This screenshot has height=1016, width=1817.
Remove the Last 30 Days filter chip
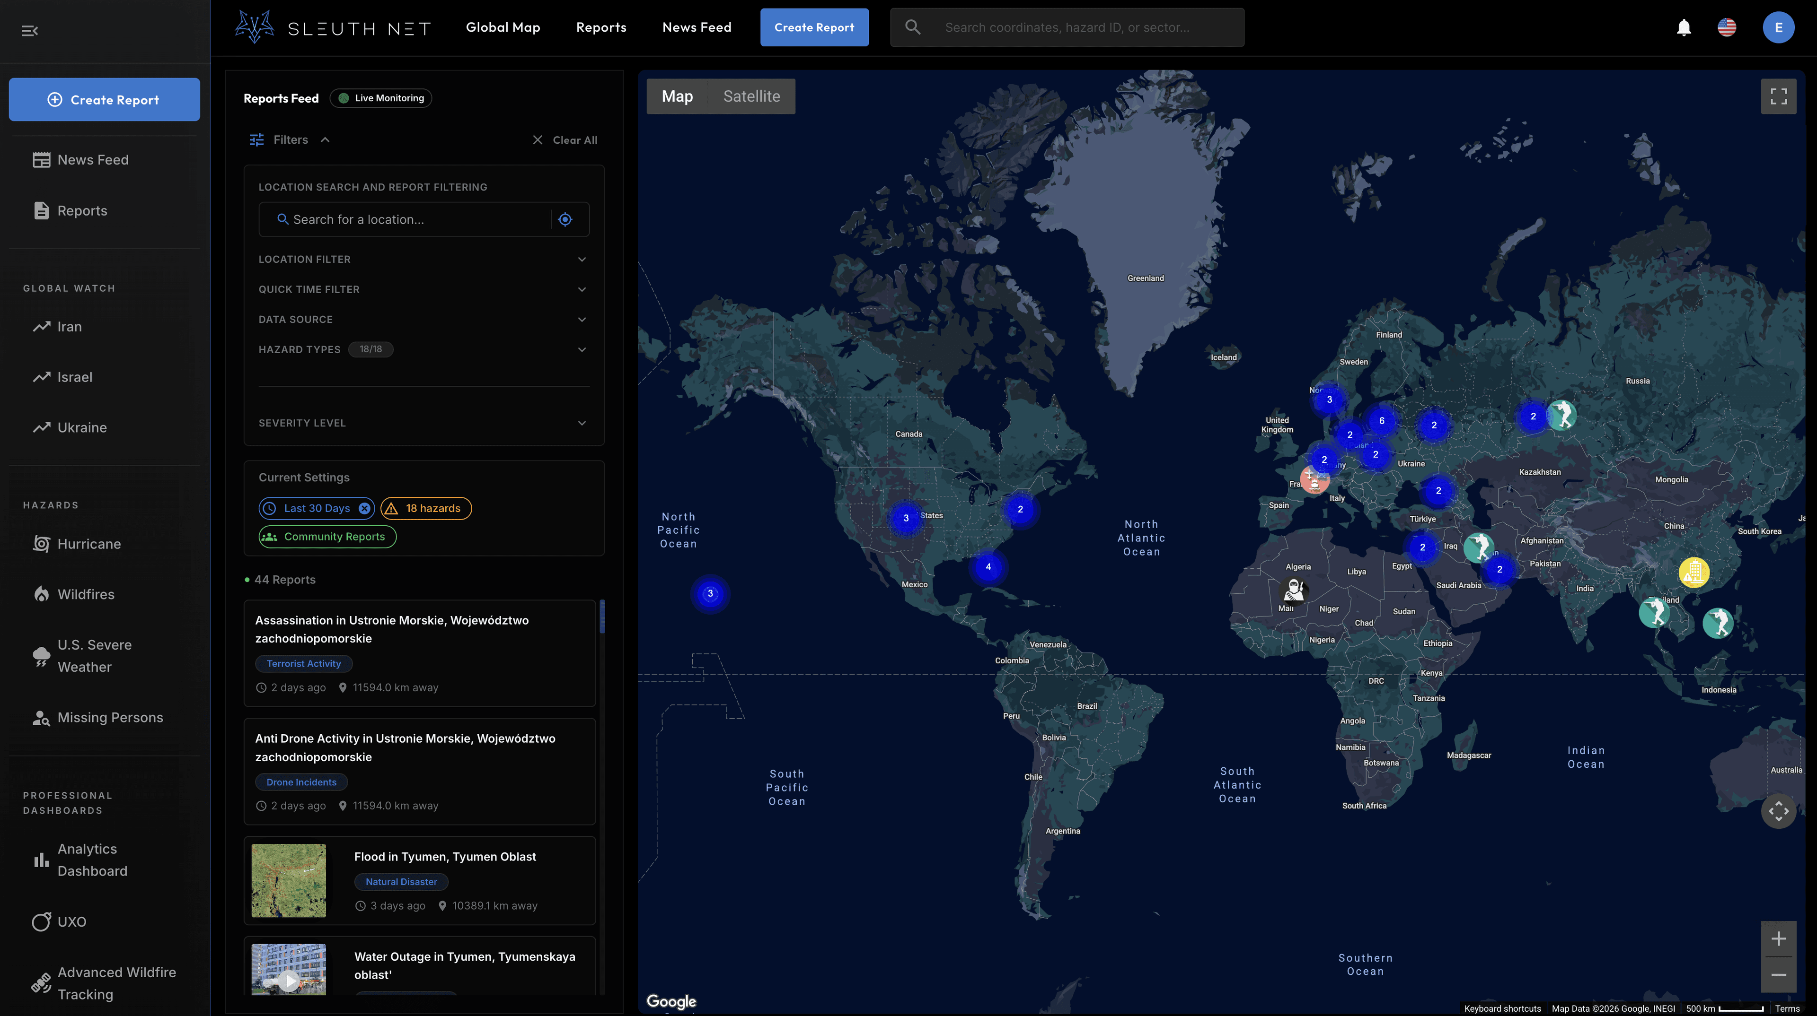[364, 508]
